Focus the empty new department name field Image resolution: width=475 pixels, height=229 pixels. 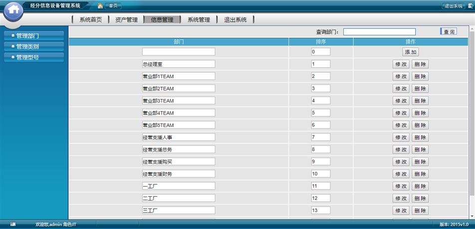click(x=179, y=52)
